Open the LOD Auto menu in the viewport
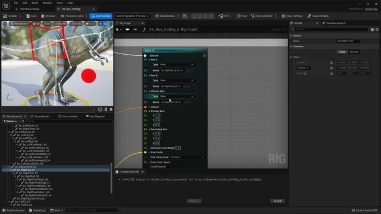 (x=76, y=24)
